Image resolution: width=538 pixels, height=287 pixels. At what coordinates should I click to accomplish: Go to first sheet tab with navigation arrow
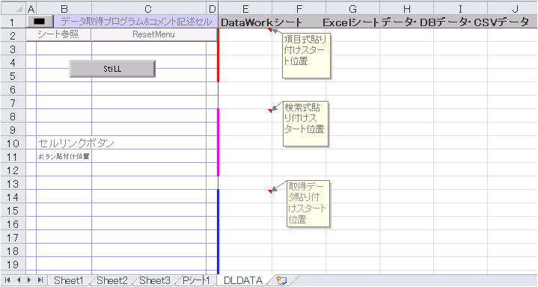pyautogui.click(x=7, y=280)
